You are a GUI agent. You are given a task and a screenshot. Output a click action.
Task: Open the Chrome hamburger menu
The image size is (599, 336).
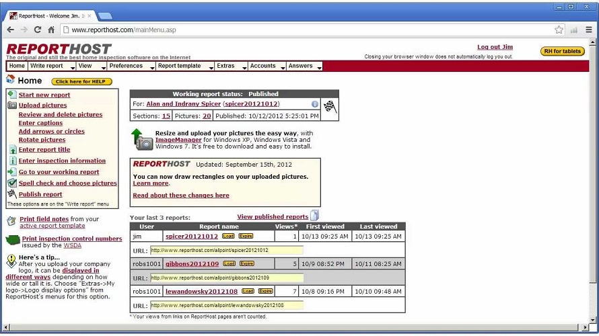(589, 30)
